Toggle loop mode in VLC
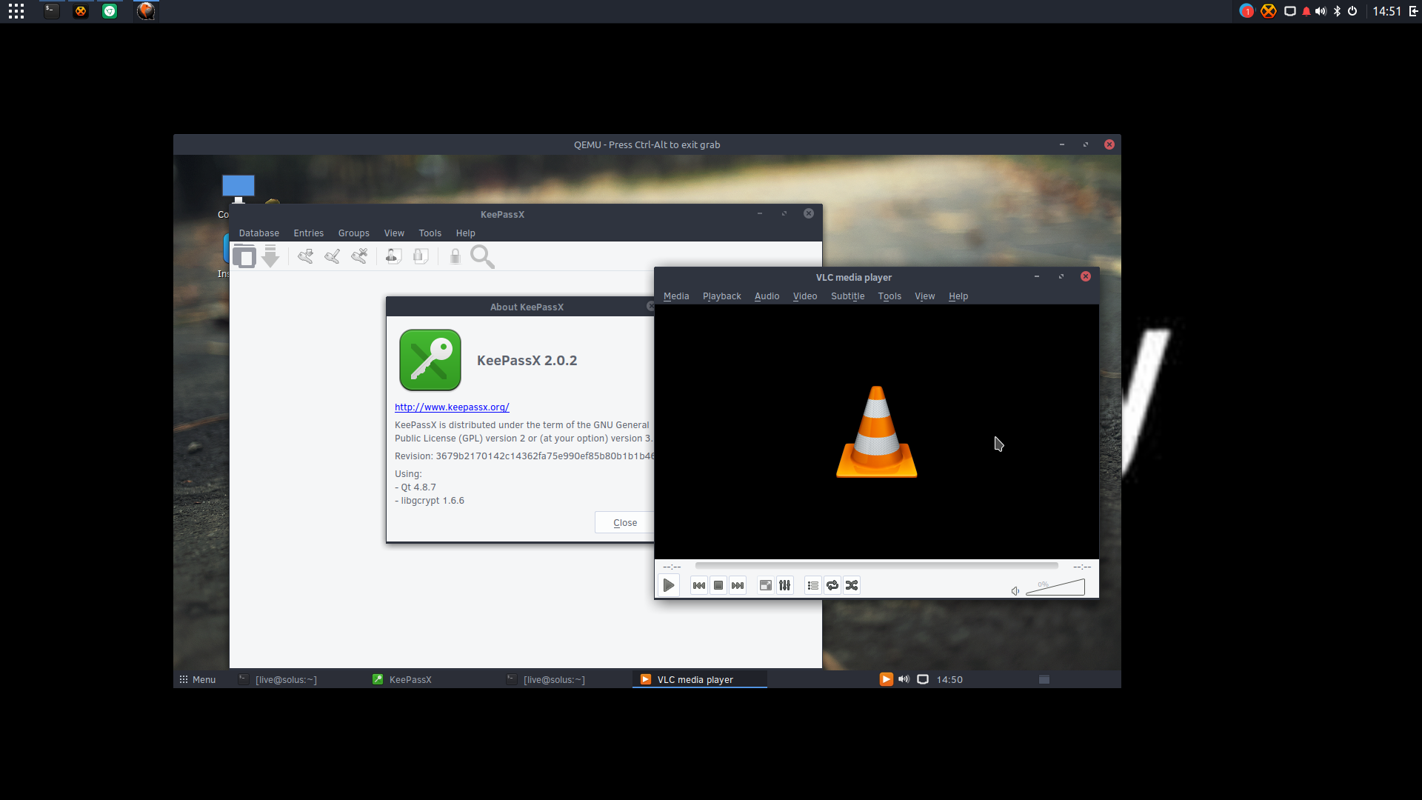 pos(832,585)
